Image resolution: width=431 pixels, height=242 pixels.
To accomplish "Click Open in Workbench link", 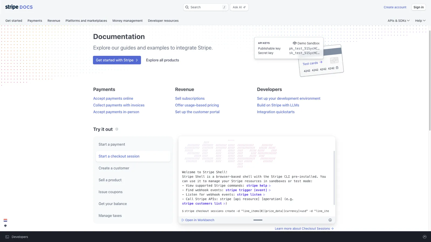I will tap(198, 220).
